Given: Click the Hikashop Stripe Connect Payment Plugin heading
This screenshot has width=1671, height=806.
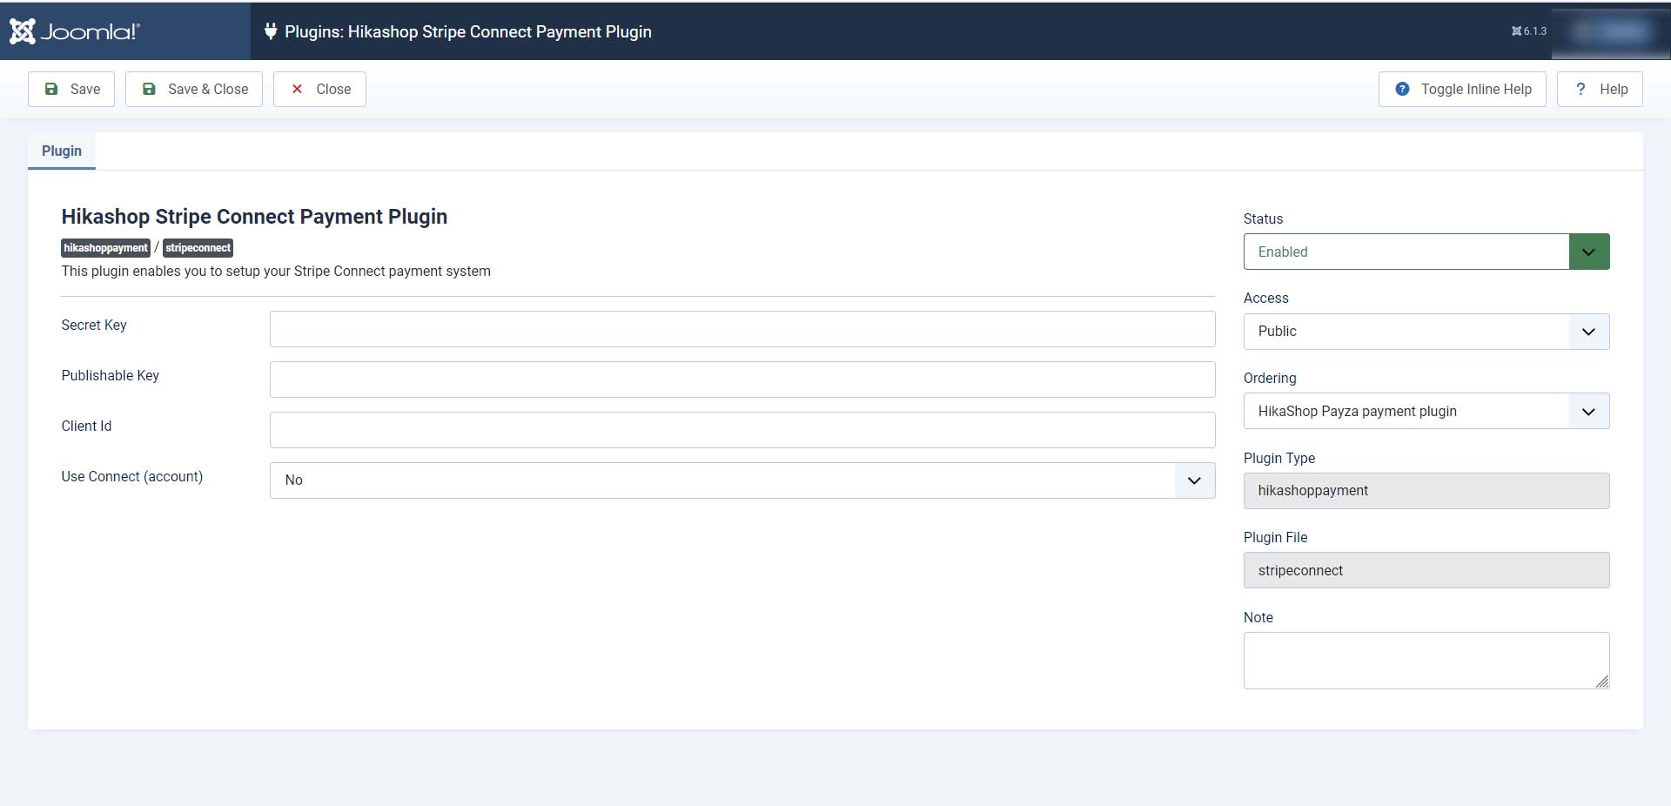Looking at the screenshot, I should coord(254,217).
